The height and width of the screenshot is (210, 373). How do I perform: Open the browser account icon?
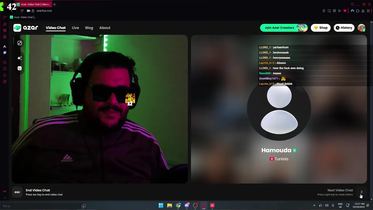pyautogui.click(x=363, y=11)
